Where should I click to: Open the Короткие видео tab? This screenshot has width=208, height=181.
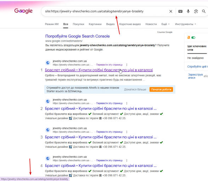(x=130, y=24)
